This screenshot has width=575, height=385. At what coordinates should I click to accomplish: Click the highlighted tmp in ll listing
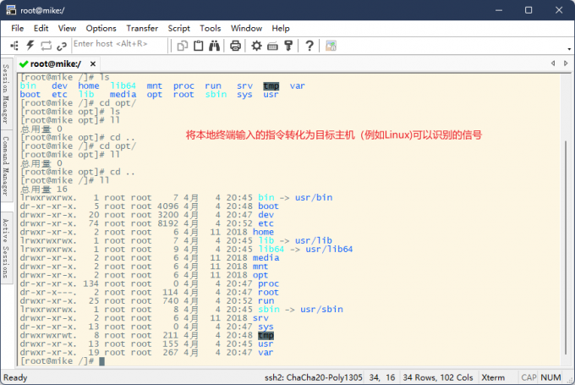point(266,335)
